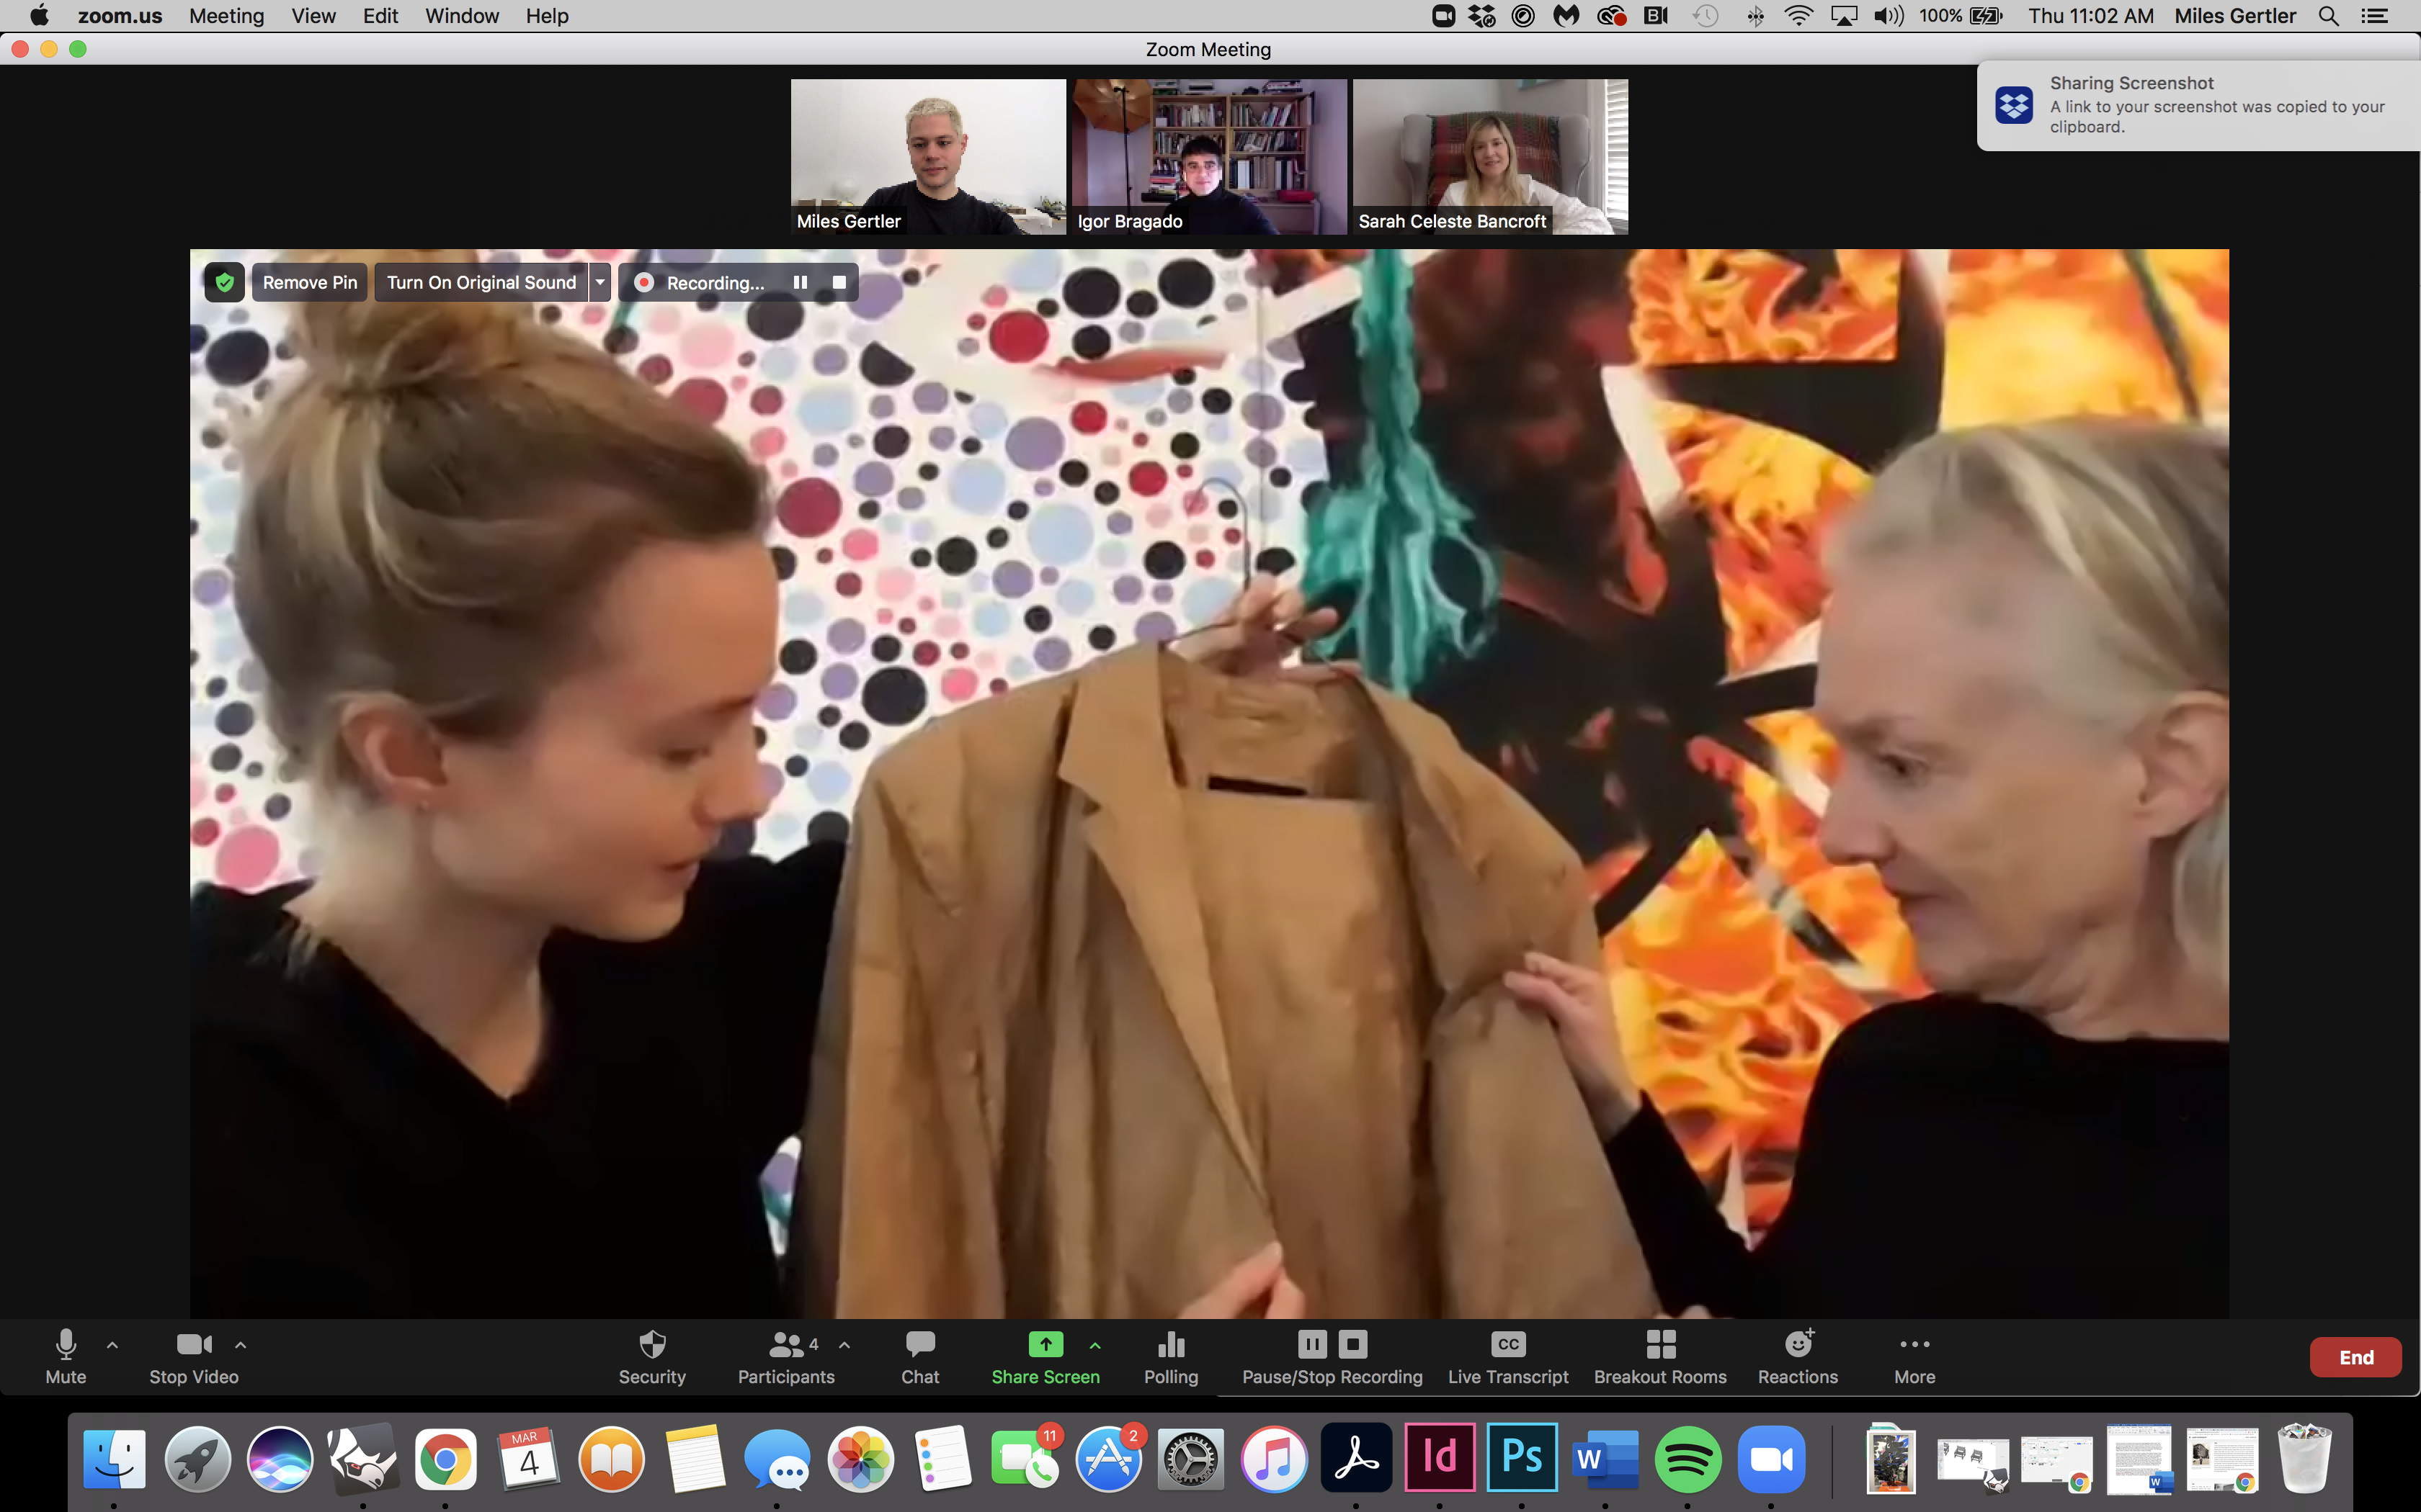Open the Participants panel

pyautogui.click(x=786, y=1356)
